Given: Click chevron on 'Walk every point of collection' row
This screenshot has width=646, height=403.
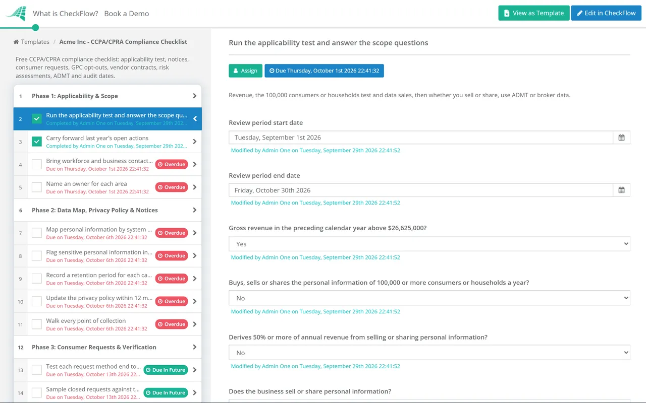Looking at the screenshot, I should tap(195, 324).
